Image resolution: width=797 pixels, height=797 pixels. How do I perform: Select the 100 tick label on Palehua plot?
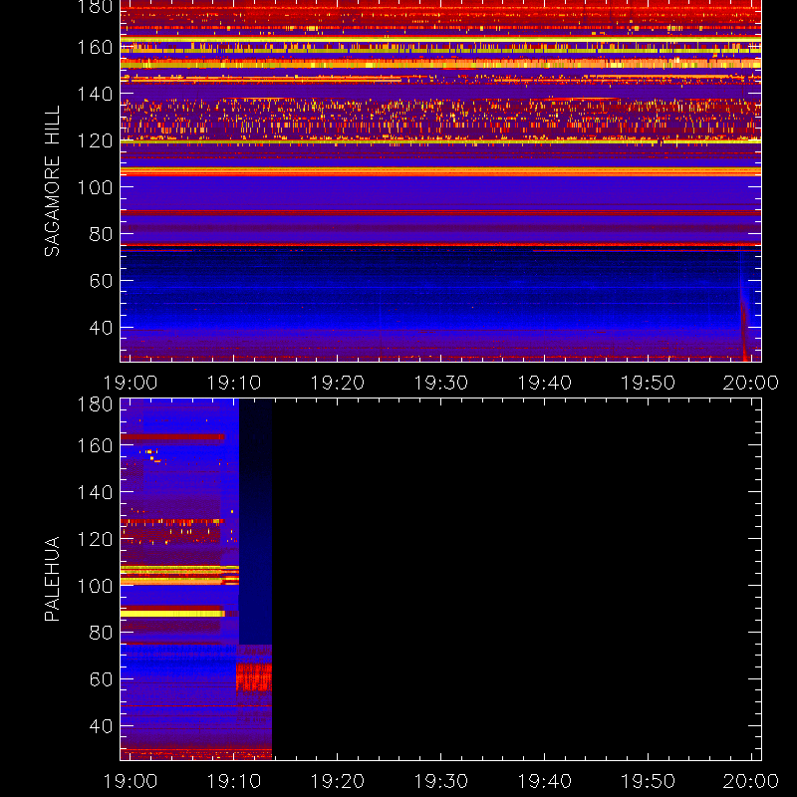coord(95,586)
